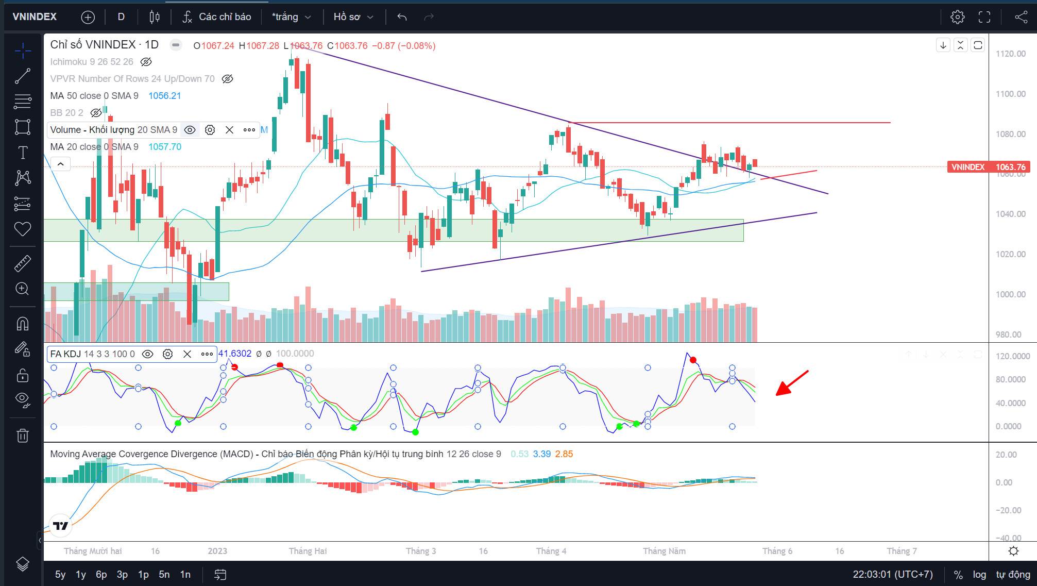Expand the Hồ sơ dropdown

[353, 17]
